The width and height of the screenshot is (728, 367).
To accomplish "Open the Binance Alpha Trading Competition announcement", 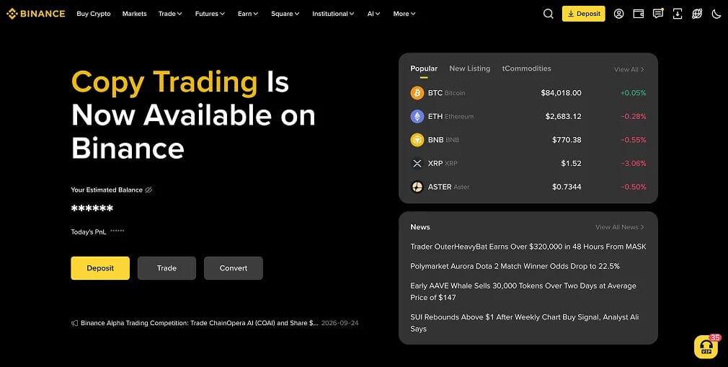I will [199, 323].
